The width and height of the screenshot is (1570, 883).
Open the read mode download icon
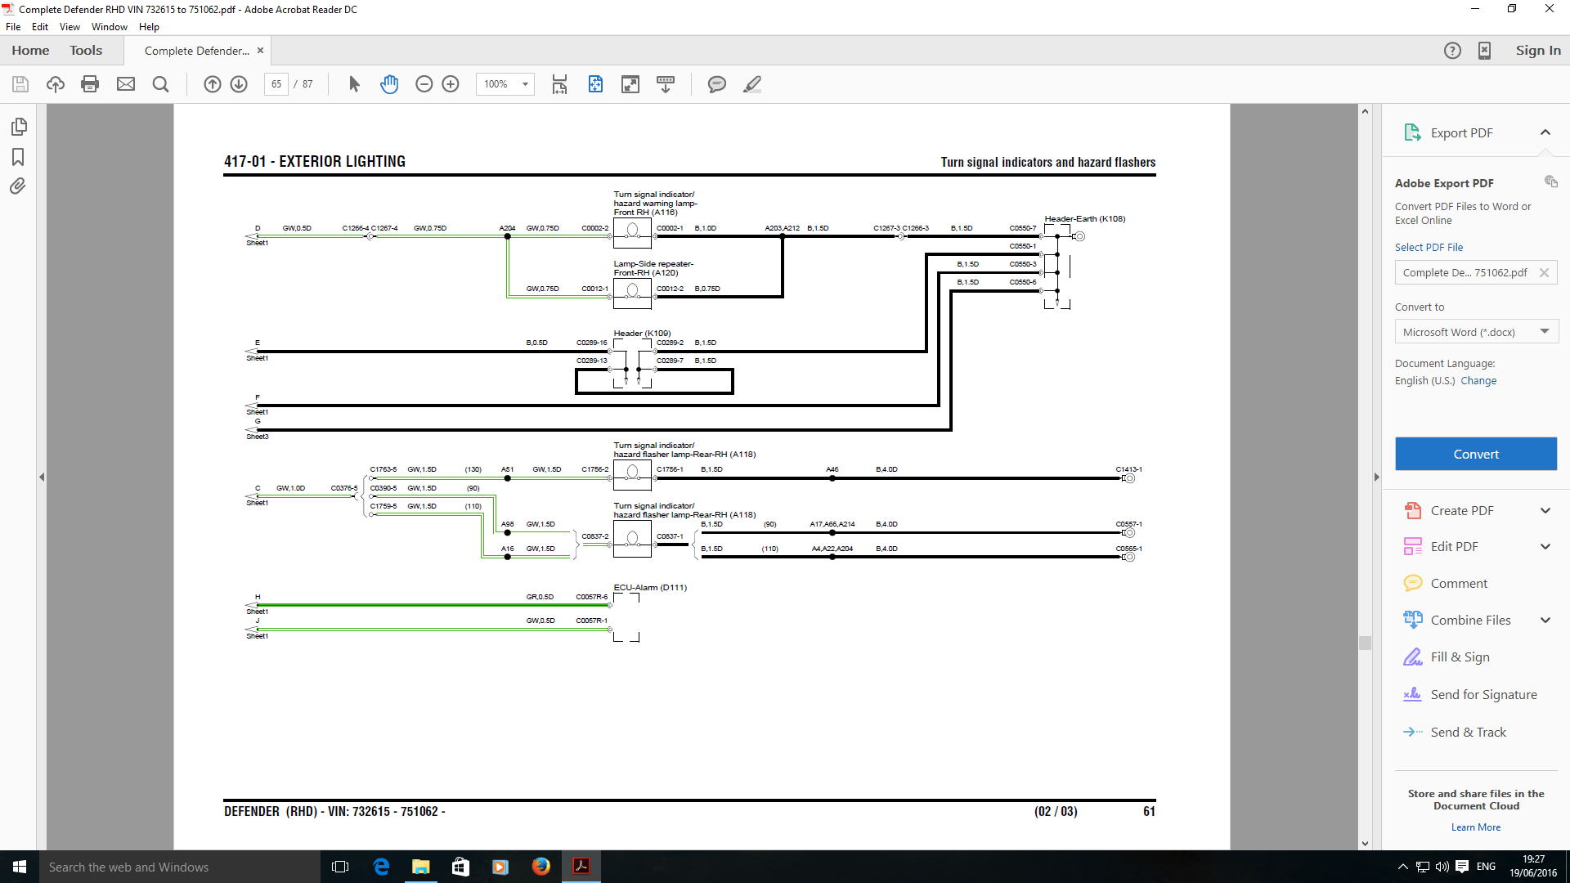666,84
